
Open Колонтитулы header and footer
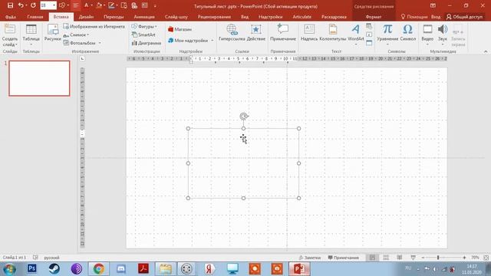[332, 33]
